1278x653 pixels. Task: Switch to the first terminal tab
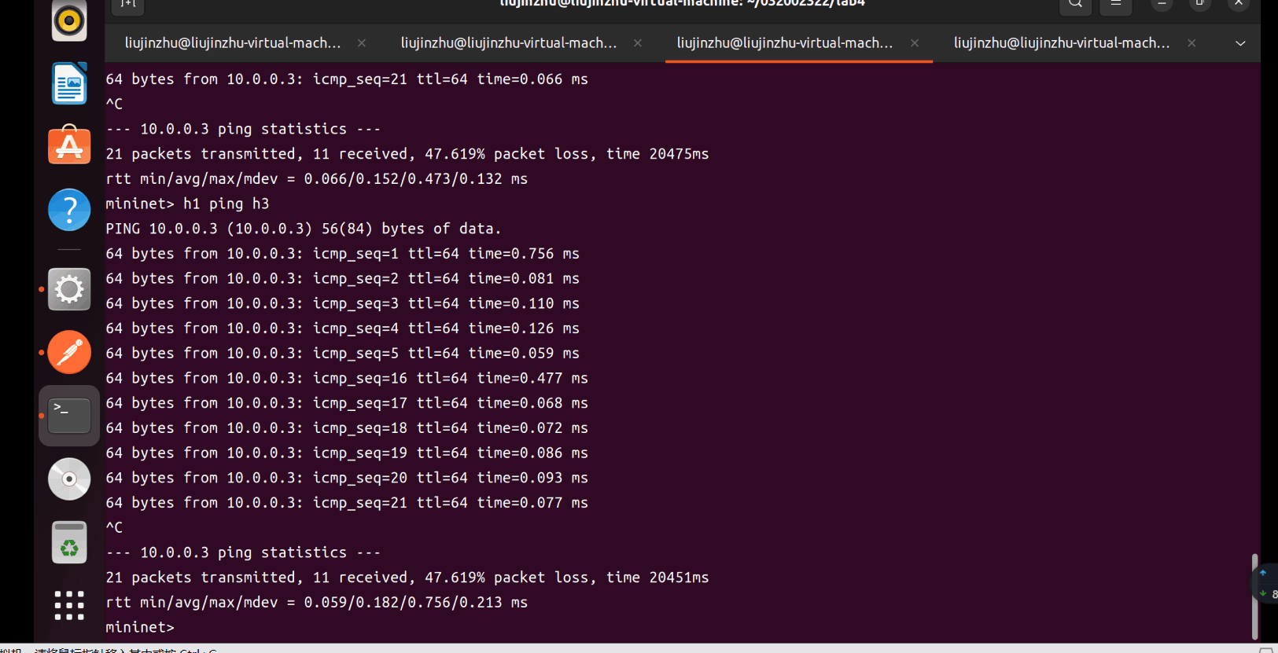(233, 43)
